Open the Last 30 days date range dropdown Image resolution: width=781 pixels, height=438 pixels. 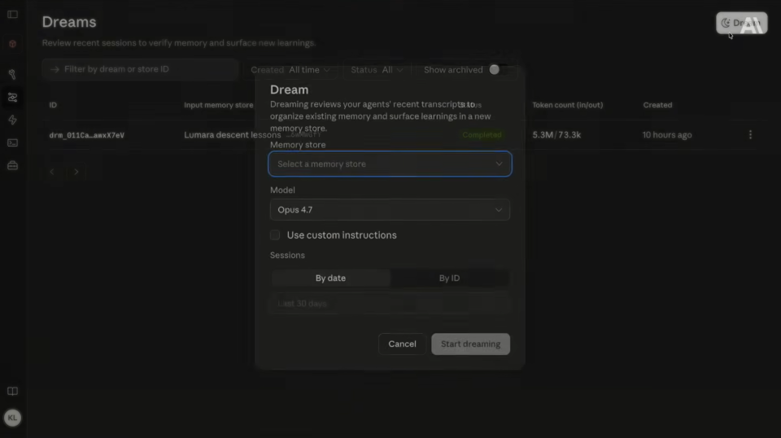click(x=390, y=304)
